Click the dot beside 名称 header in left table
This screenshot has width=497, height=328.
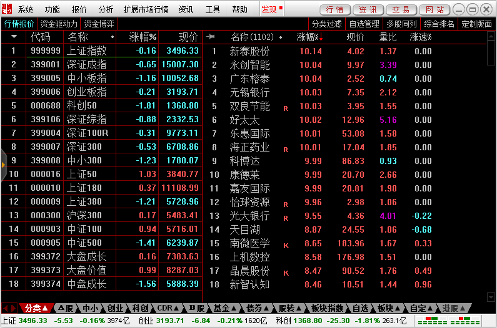[x=113, y=37]
